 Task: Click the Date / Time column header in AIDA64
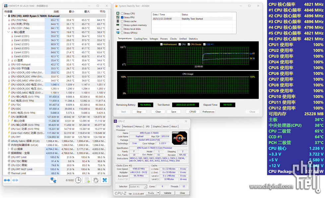166,15
